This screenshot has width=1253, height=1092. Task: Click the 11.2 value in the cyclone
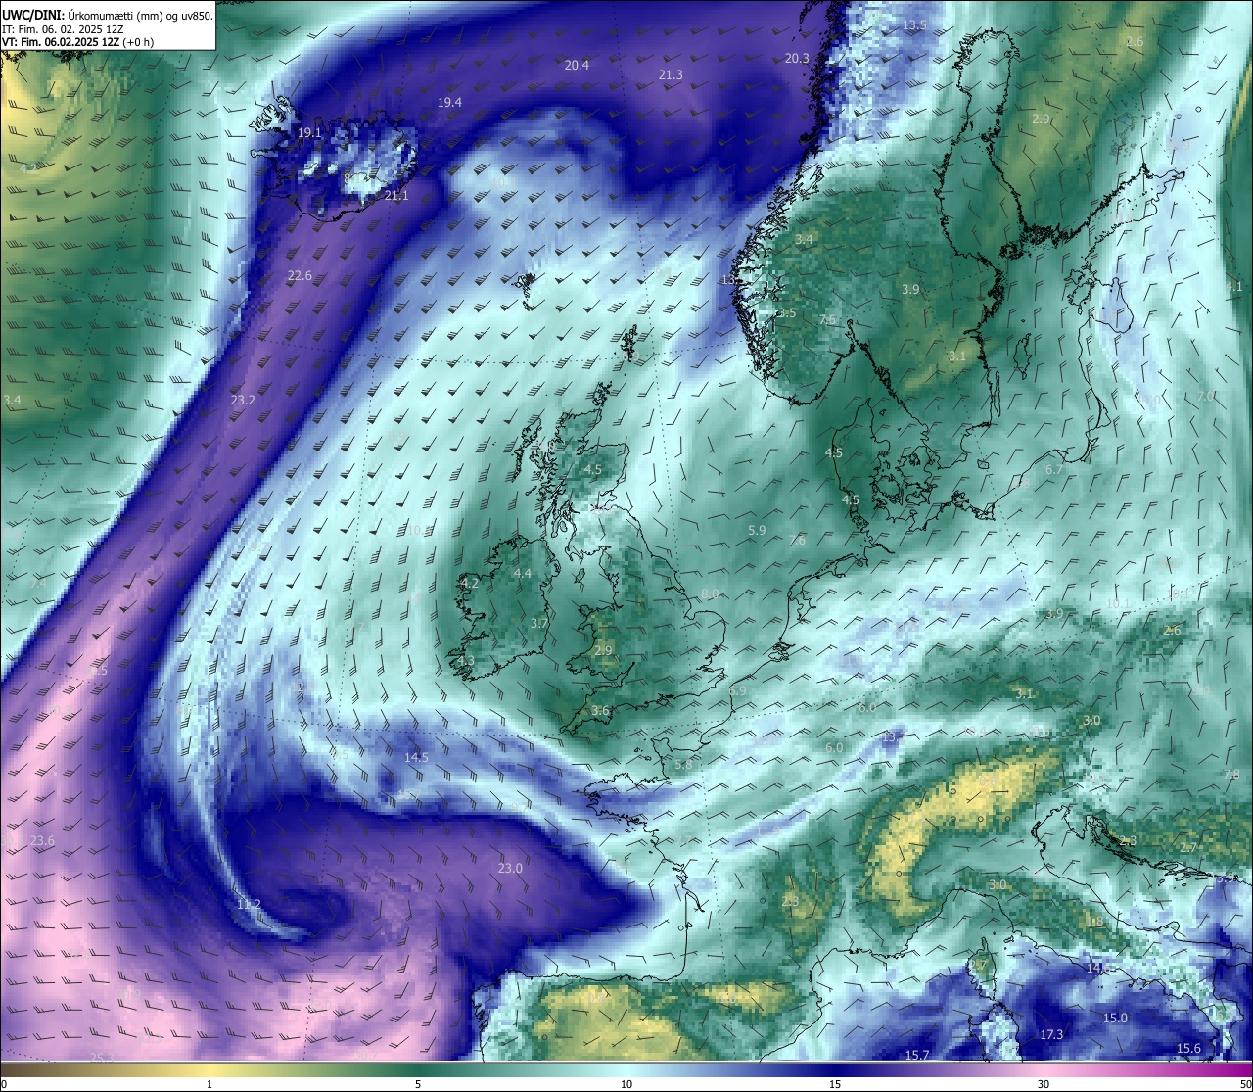coord(249,904)
